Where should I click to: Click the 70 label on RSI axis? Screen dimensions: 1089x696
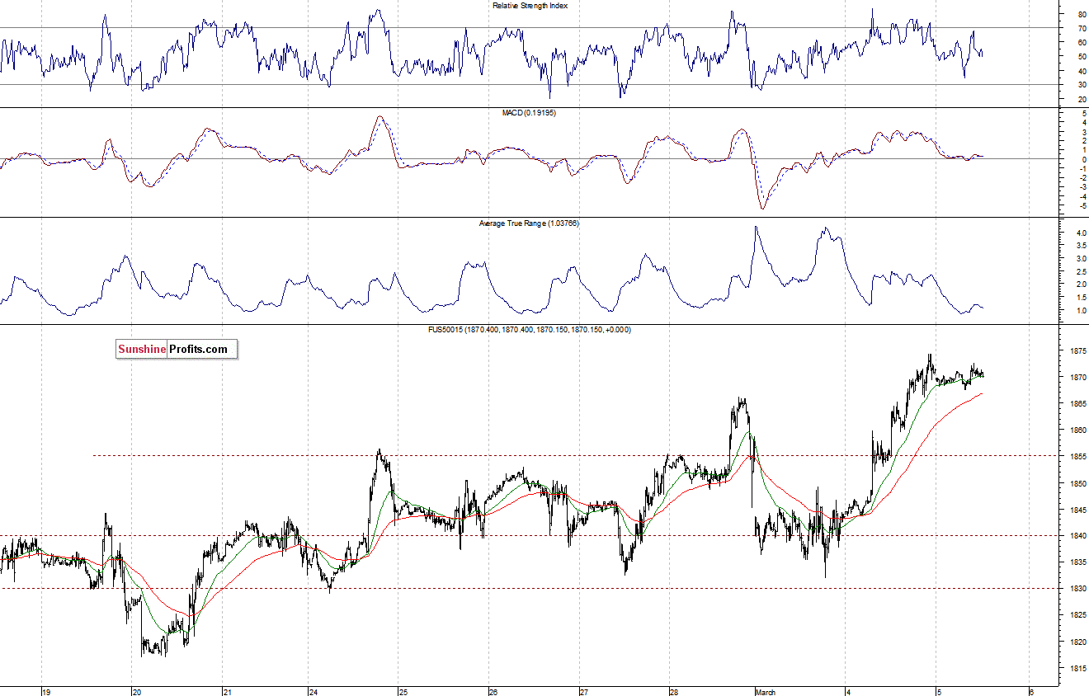click(x=1082, y=29)
